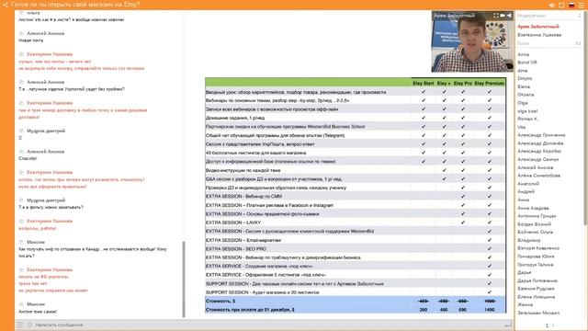Go to the next participant list page arrow
The image size is (588, 331).
click(553, 325)
